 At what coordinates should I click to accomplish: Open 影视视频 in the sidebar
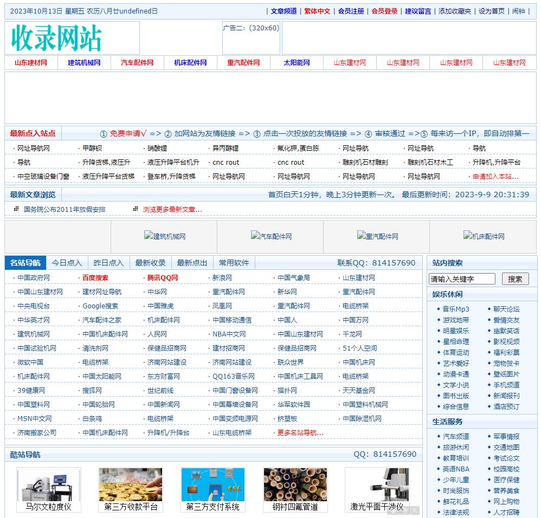506,342
